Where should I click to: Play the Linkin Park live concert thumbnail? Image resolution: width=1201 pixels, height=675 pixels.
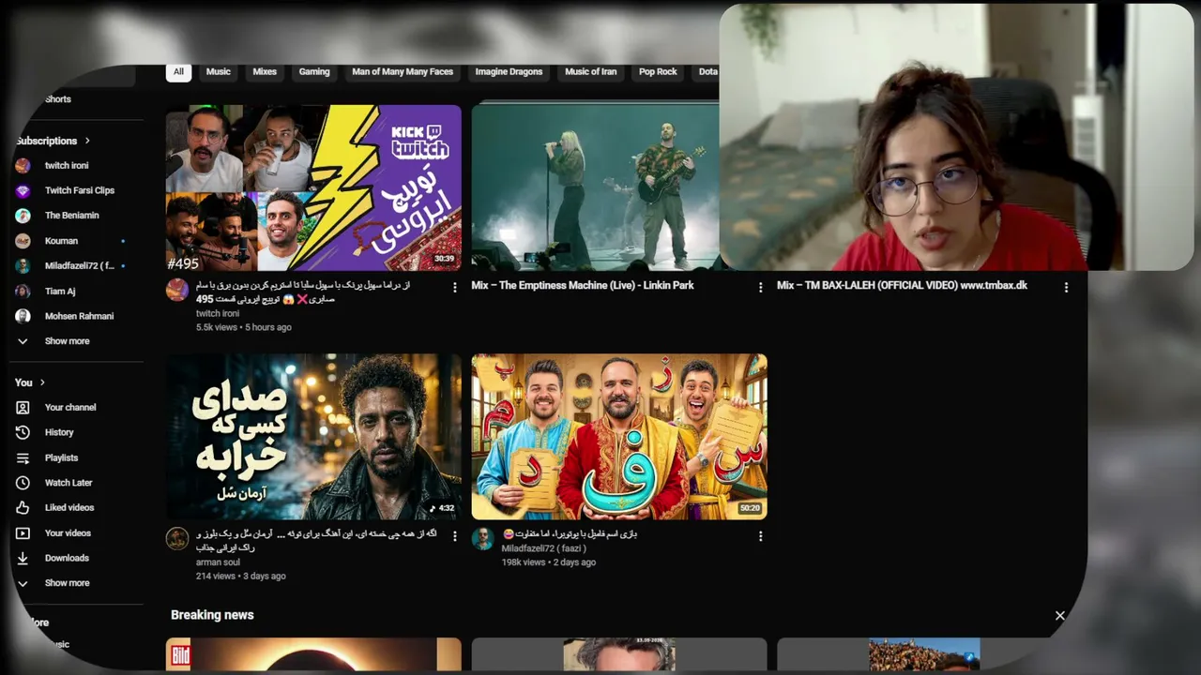point(595,187)
